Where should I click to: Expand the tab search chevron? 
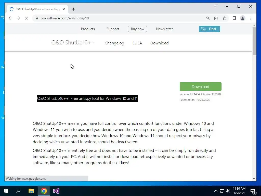[215, 6]
